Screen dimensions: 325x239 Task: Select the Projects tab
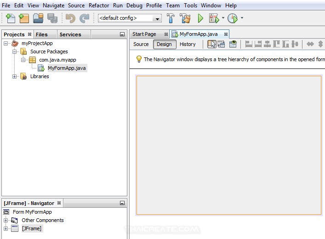click(14, 34)
